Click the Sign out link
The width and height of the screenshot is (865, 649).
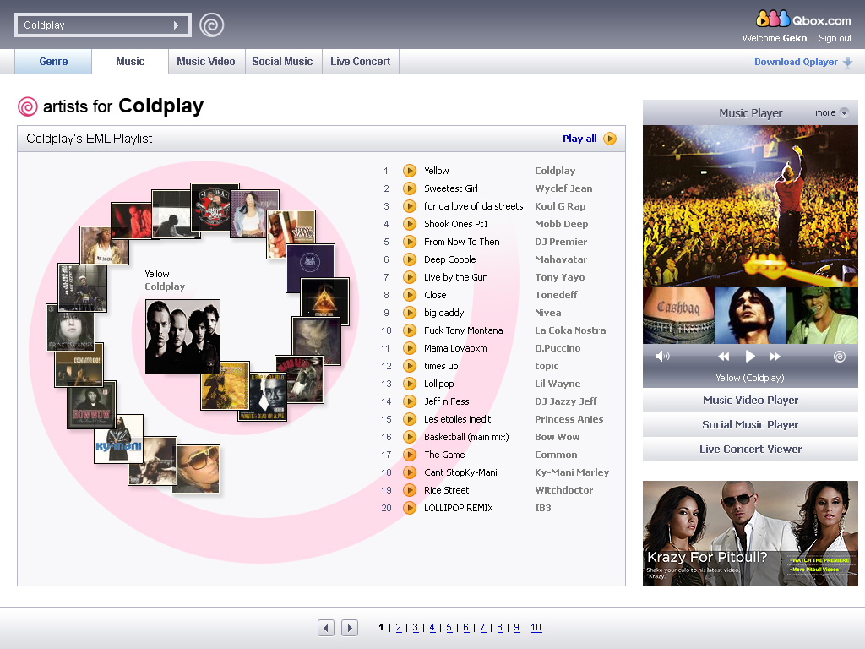(835, 38)
